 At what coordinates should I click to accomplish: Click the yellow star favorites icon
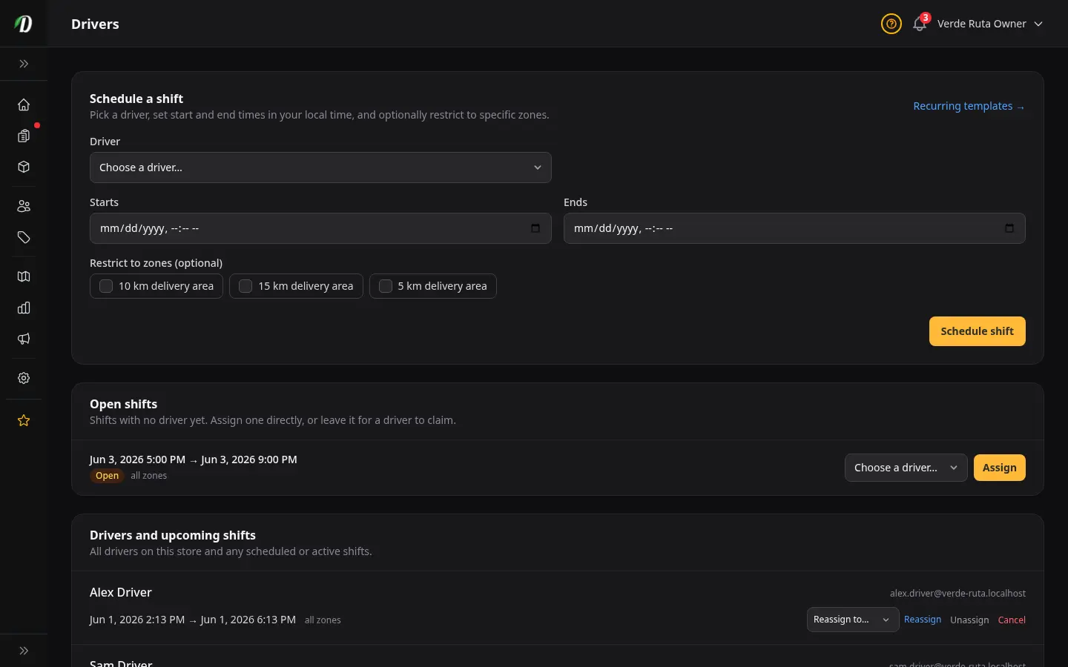24,420
